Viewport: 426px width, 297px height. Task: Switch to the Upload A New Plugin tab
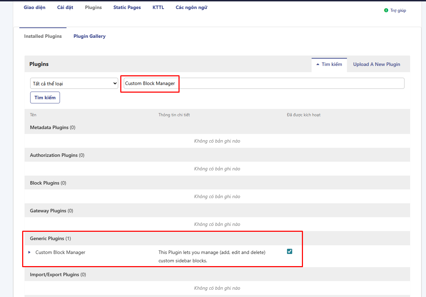point(376,64)
